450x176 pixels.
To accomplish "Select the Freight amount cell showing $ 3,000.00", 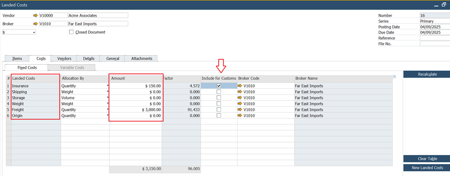I will pyautogui.click(x=136, y=110).
